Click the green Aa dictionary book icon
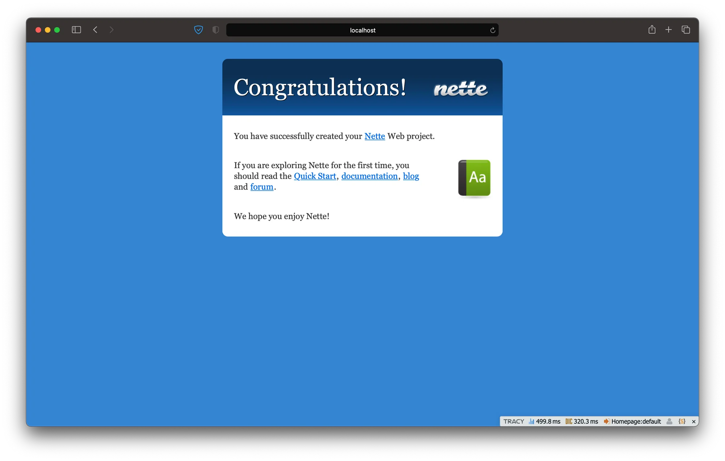This screenshot has width=725, height=461. point(474,178)
